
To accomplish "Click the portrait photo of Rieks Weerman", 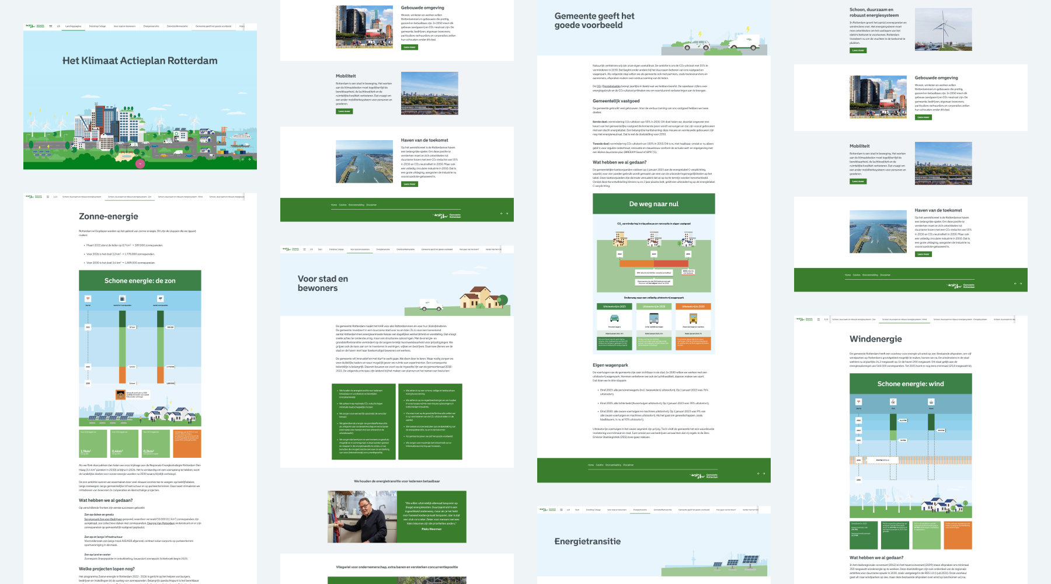I will [361, 517].
